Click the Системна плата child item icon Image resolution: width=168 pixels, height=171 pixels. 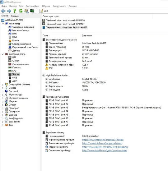10,64
